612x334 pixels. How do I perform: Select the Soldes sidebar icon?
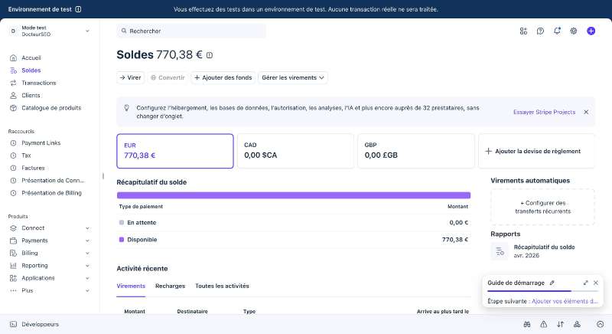13,70
